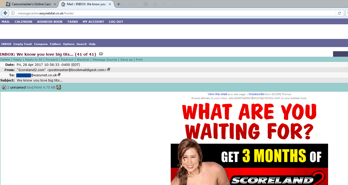This screenshot has height=185, width=348.
Task: Forward this message
Action: (x=52, y=60)
